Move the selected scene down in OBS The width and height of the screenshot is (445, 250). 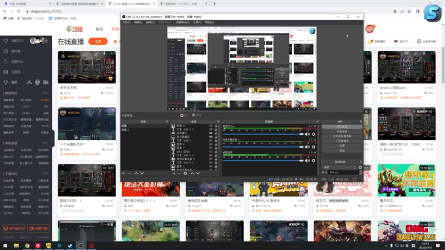point(142,173)
